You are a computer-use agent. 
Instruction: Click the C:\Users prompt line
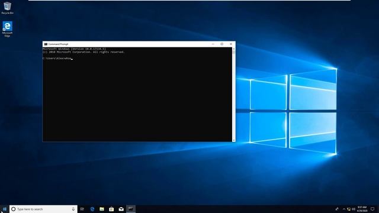[x=57, y=58]
